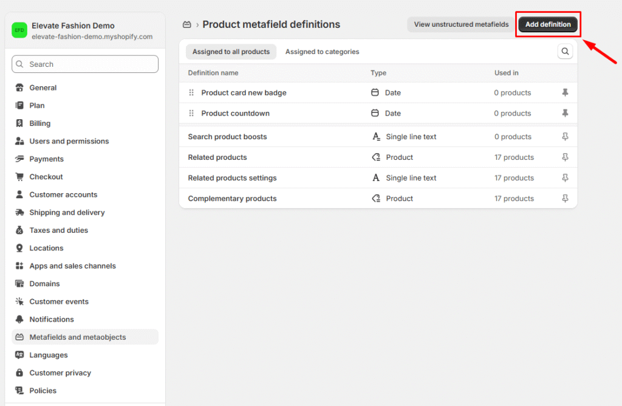This screenshot has width=622, height=406.
Task: Click the Notifications bell icon in sidebar
Action: tap(19, 319)
